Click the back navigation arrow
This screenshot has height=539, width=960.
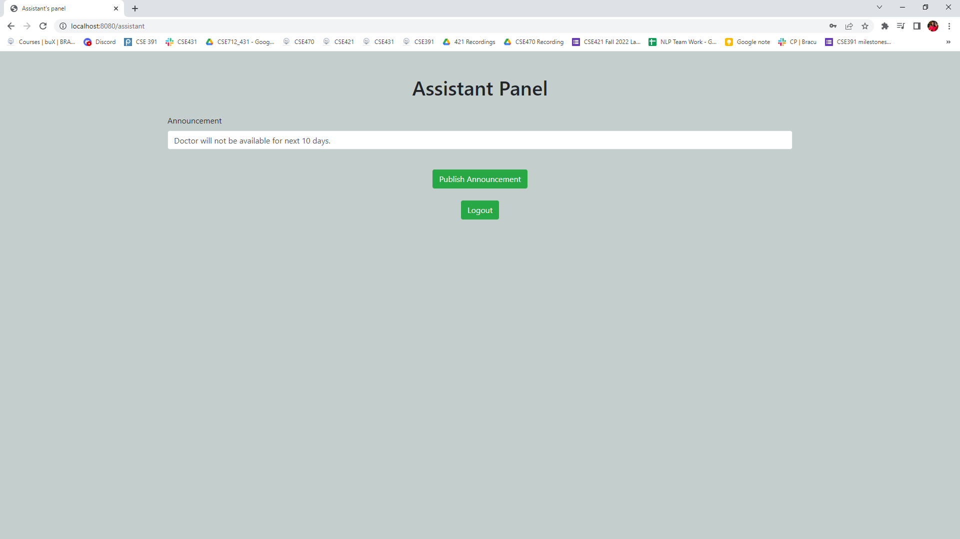[x=10, y=26]
